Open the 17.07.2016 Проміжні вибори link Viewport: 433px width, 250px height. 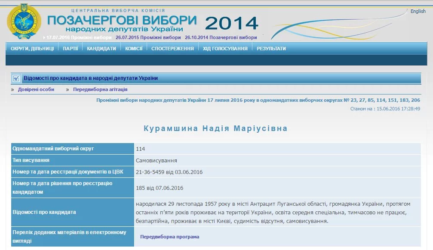click(x=79, y=37)
